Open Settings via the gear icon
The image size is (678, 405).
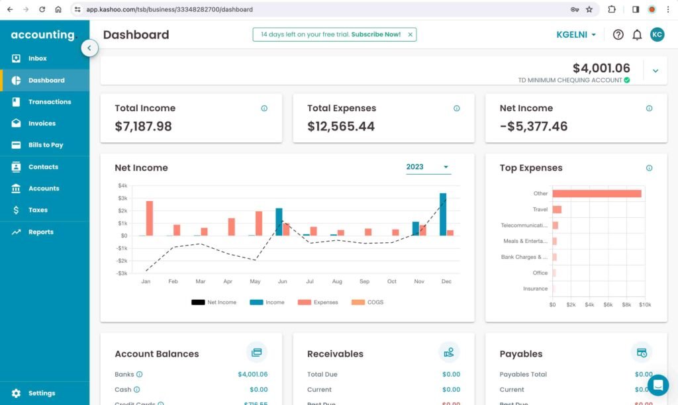click(x=16, y=392)
